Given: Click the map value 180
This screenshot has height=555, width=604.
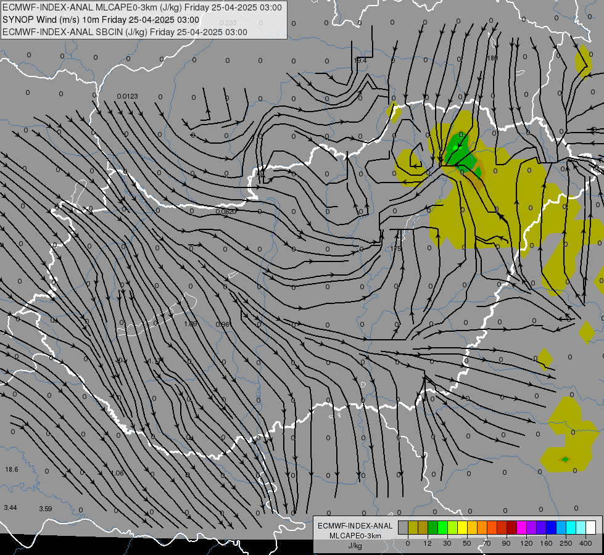Looking at the screenshot, I should point(492,58).
